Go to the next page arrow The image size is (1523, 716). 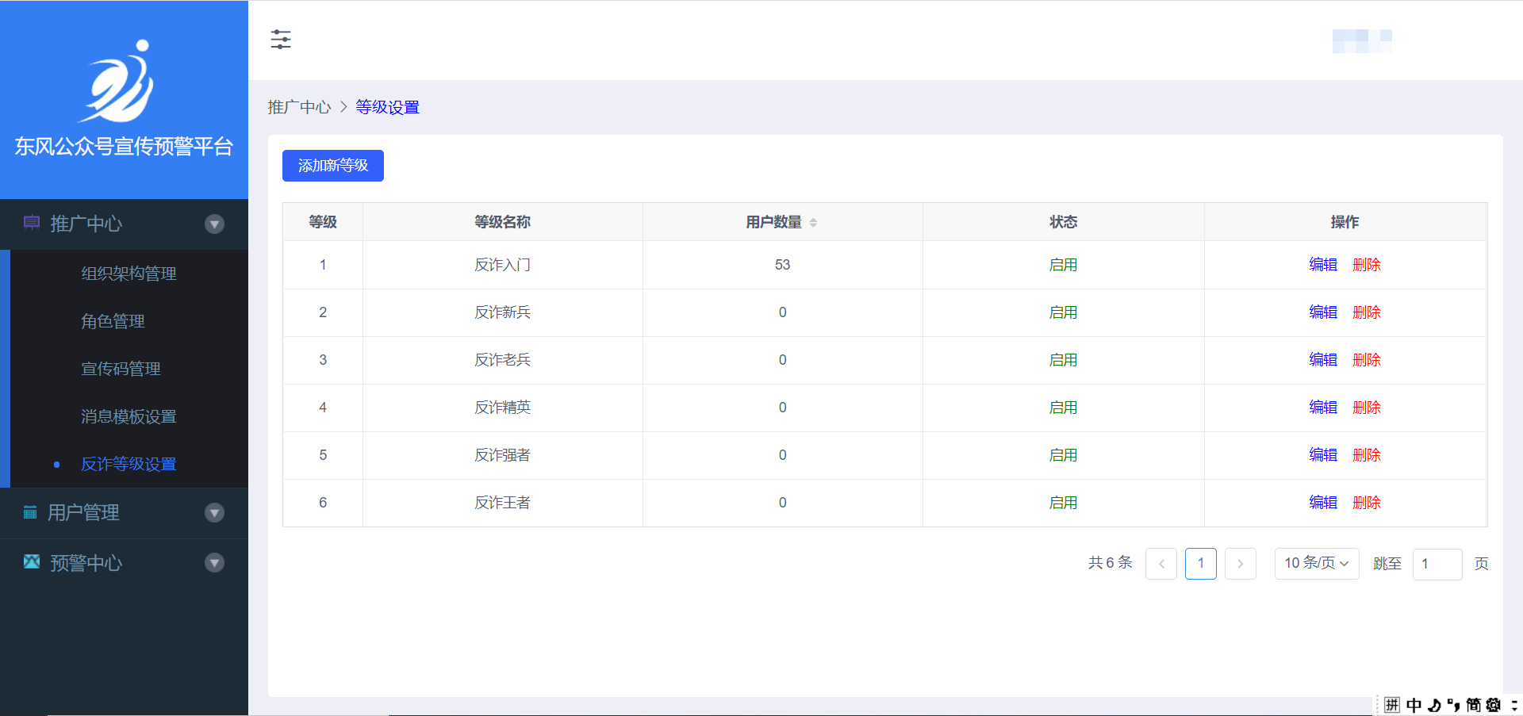[1240, 564]
